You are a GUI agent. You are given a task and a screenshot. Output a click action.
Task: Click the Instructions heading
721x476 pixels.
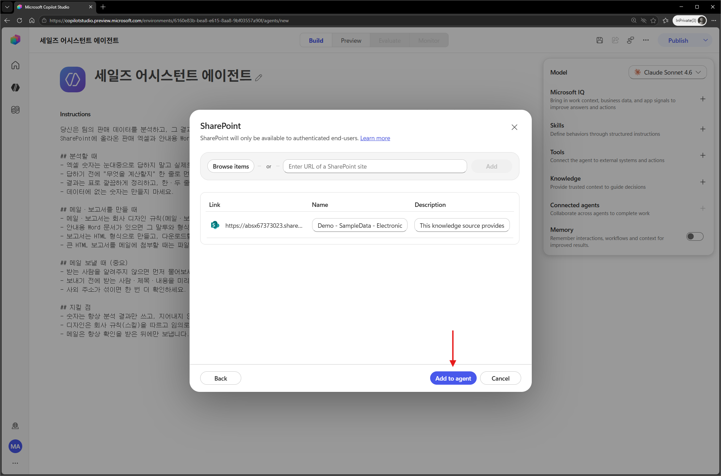click(x=75, y=114)
